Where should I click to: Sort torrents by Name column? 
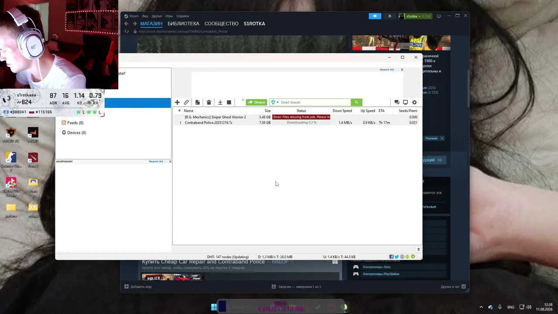189,111
